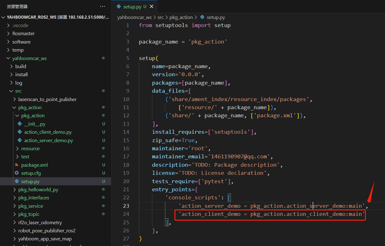Click the Python icon beside setup.py in tree
385x246 pixels.
pos(16,181)
